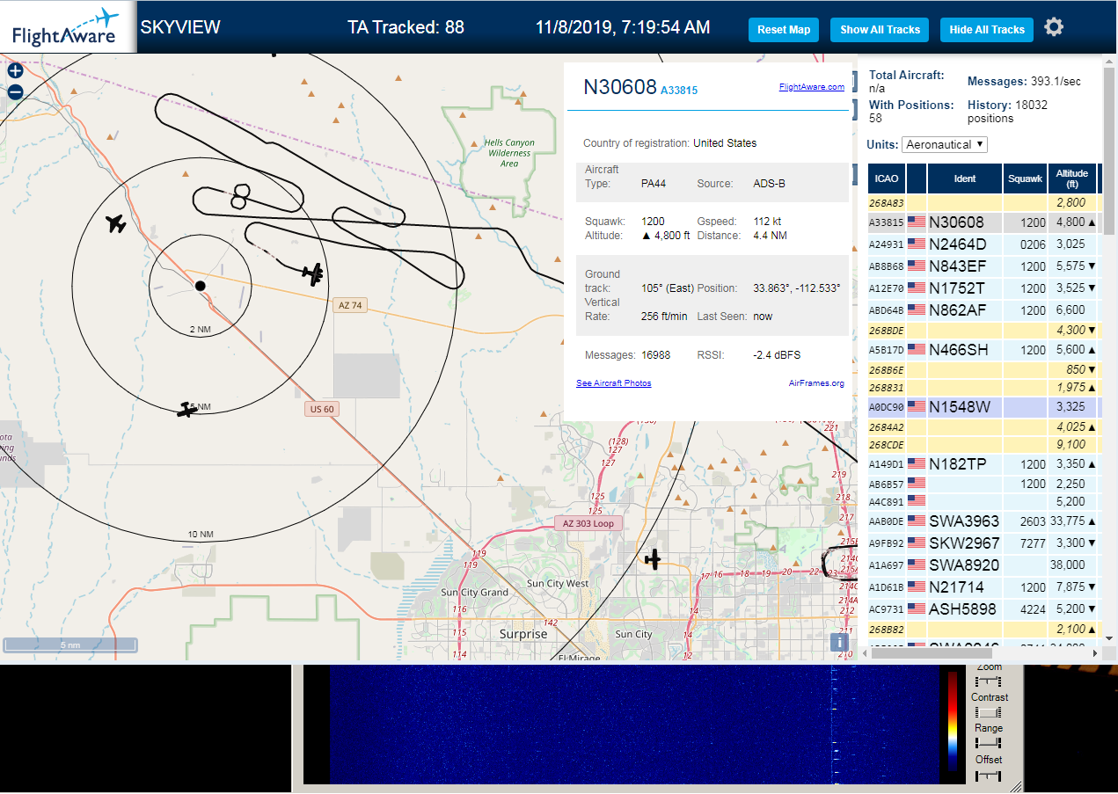
Task: Click the table scroll-right arrow
Action: (x=1096, y=652)
